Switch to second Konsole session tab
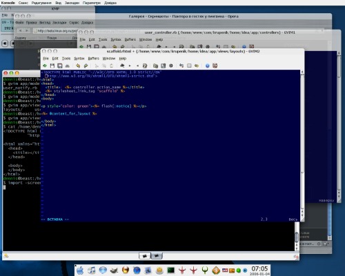This screenshot has width=345, height=276. (157, 256)
